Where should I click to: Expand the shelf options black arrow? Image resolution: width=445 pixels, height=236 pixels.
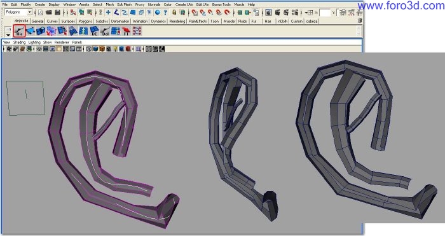pyautogui.click(x=8, y=34)
